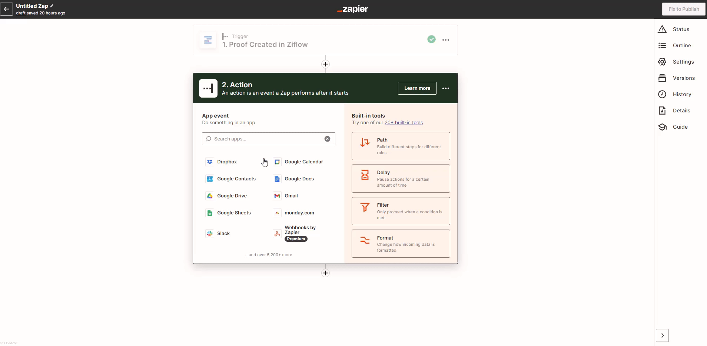Collapse the right sidebar with chevron
Viewport: 707px width, 346px height.
[662, 336]
